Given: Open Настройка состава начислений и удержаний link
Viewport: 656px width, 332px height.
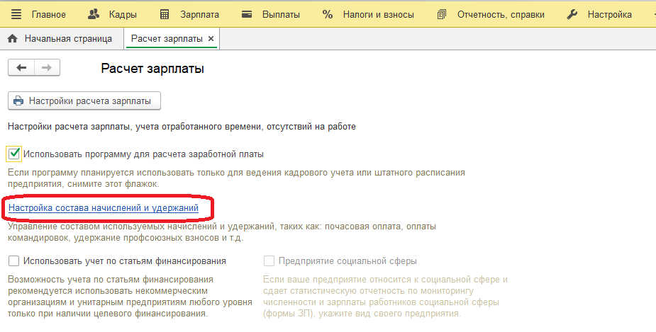Looking at the screenshot, I should (x=103, y=207).
